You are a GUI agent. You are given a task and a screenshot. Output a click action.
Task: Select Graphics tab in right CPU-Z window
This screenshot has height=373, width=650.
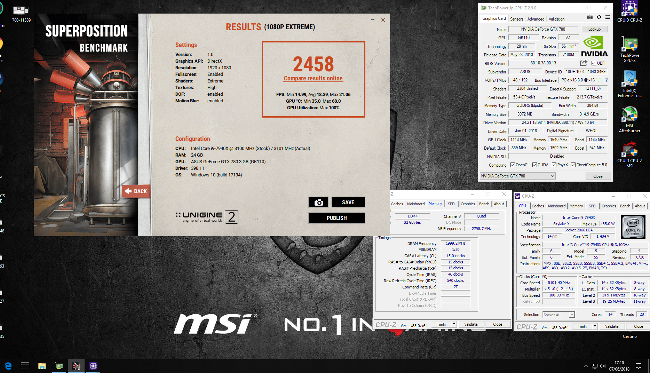(x=609, y=206)
